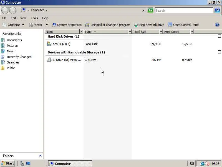Image resolution: width=222 pixels, height=167 pixels.
Task: Click arrow after Computer in address bar
Action: point(46,10)
